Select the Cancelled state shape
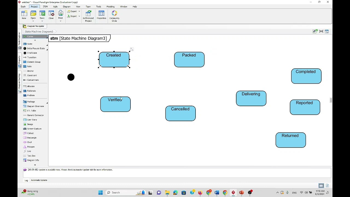Image resolution: width=350 pixels, height=197 pixels. coord(180,114)
